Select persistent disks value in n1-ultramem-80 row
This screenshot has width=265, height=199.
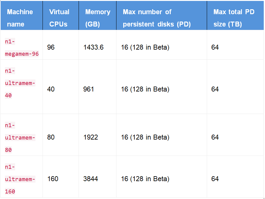pyautogui.click(x=145, y=137)
